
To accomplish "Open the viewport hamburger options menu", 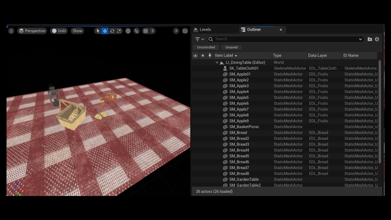I will (x=11, y=31).
